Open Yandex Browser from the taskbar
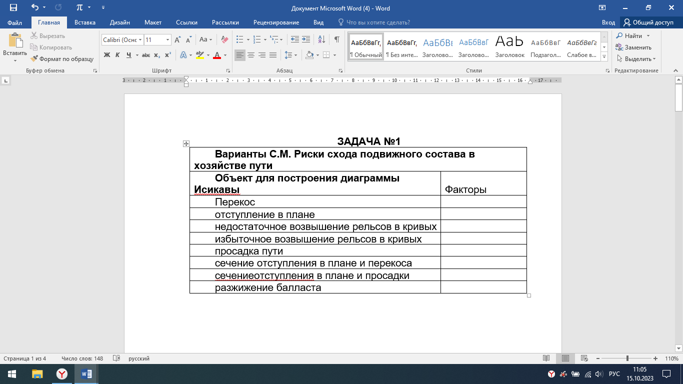Image resolution: width=683 pixels, height=384 pixels. pos(61,374)
